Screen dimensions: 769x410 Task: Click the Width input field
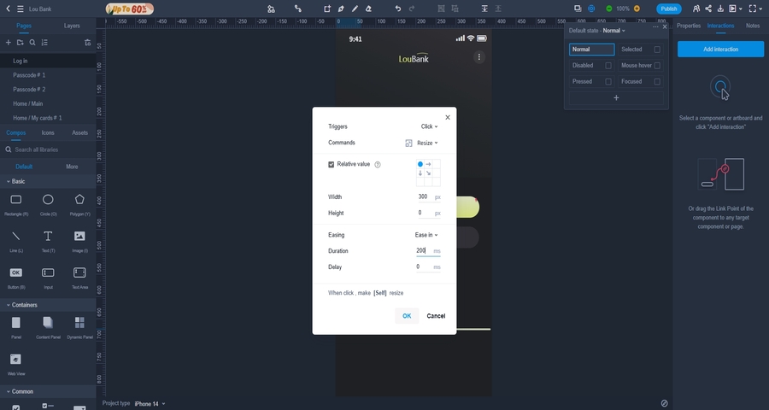click(x=424, y=197)
